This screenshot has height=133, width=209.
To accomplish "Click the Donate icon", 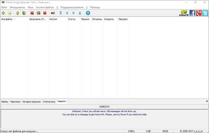I will [184, 13].
